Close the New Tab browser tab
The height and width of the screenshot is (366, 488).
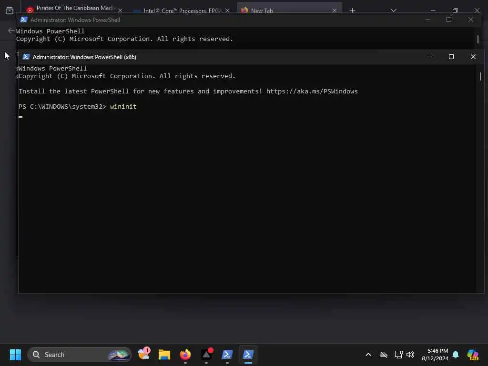click(x=334, y=10)
